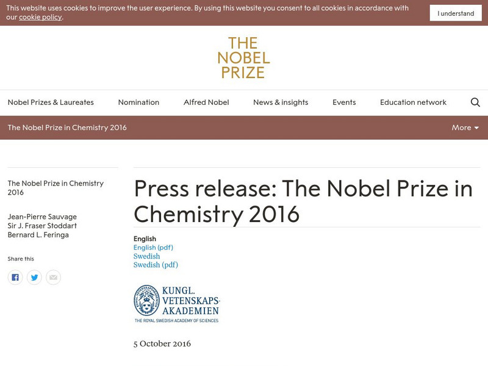This screenshot has height=366, width=488.
Task: View laureate Jean-Pierre Sauvage
Action: click(x=42, y=217)
